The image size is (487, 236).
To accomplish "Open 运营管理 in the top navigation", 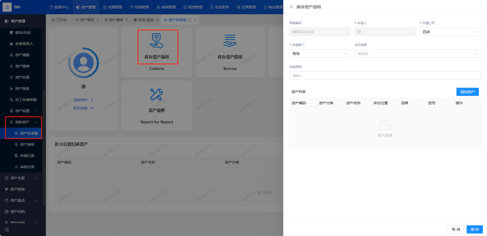I will [246, 7].
